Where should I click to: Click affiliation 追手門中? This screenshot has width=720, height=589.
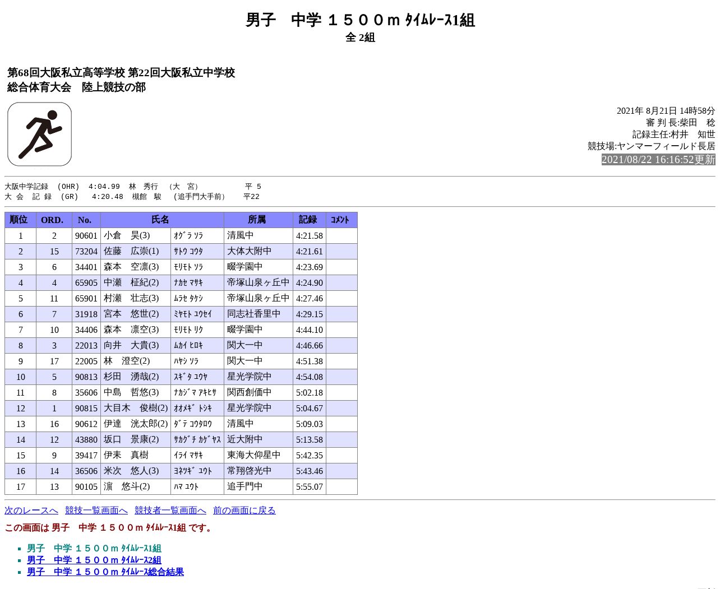click(245, 487)
